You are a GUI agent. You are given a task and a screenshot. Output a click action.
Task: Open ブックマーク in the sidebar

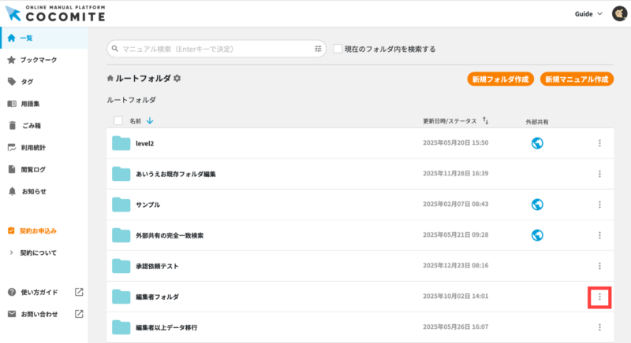click(38, 60)
